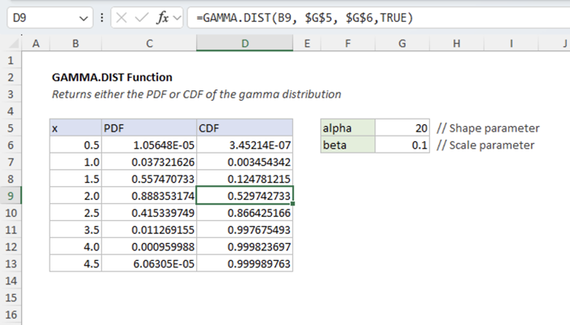
Task: Click the 'GAMMA.DIST Function' title cell
Action: point(112,77)
